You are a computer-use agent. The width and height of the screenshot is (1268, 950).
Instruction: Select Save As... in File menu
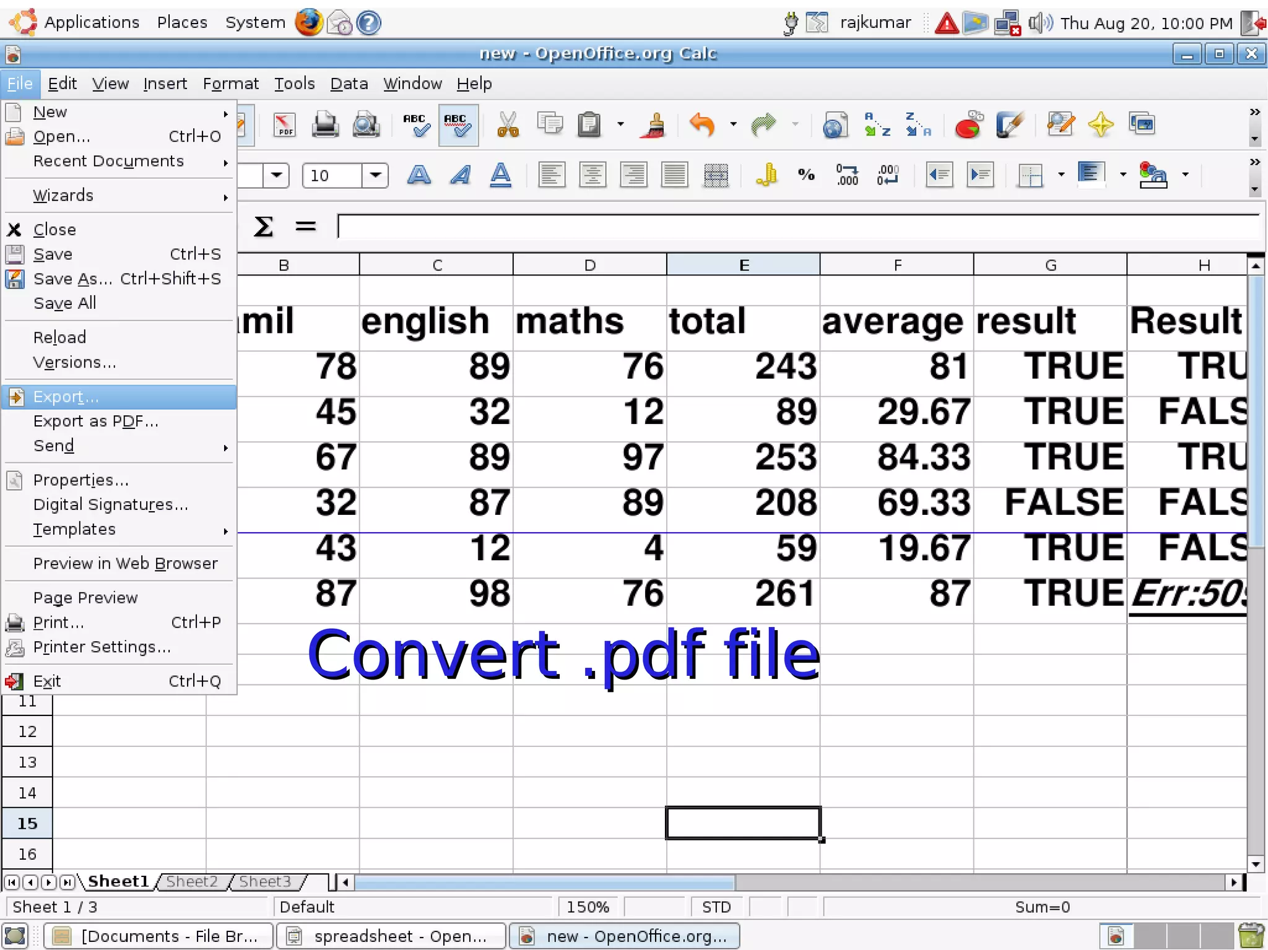point(119,279)
